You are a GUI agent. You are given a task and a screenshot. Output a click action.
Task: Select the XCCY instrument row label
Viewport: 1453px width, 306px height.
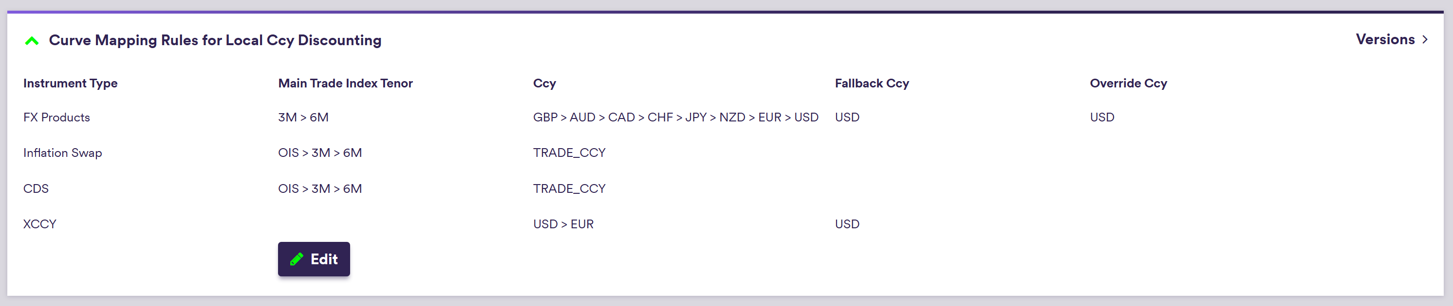39,224
